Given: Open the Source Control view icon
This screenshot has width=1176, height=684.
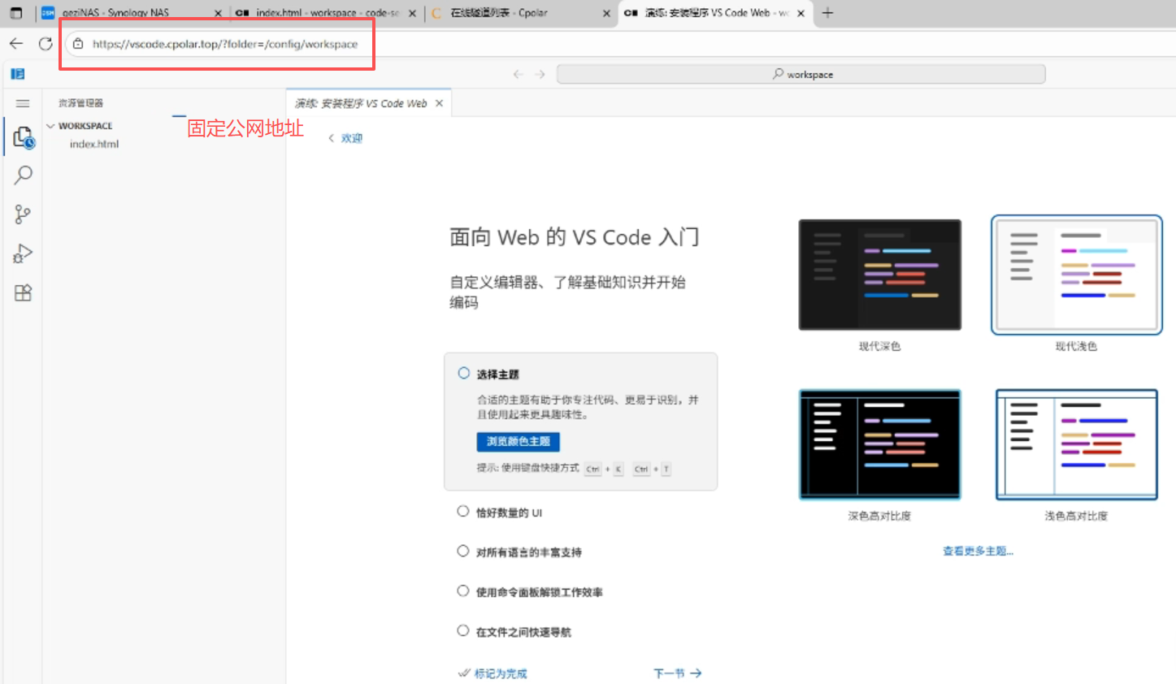Looking at the screenshot, I should tap(23, 214).
